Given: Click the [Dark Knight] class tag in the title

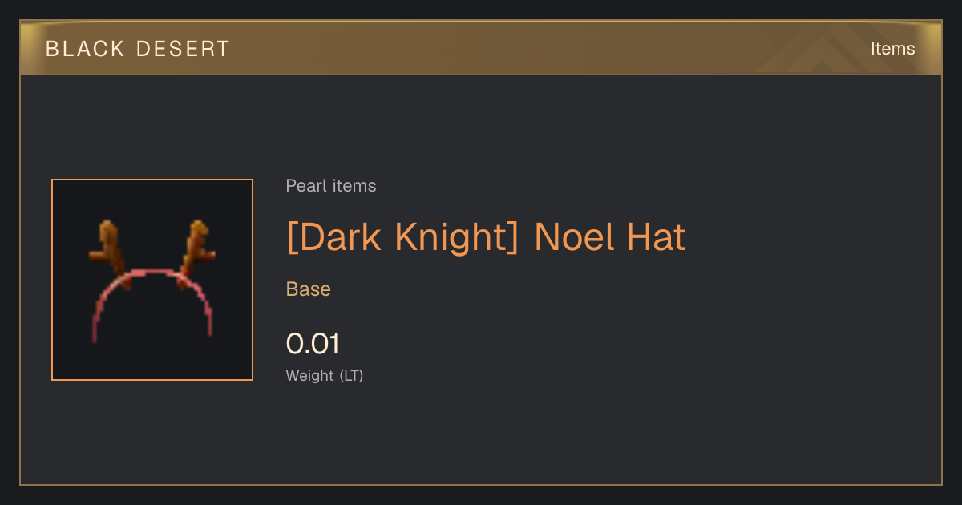Looking at the screenshot, I should (402, 237).
